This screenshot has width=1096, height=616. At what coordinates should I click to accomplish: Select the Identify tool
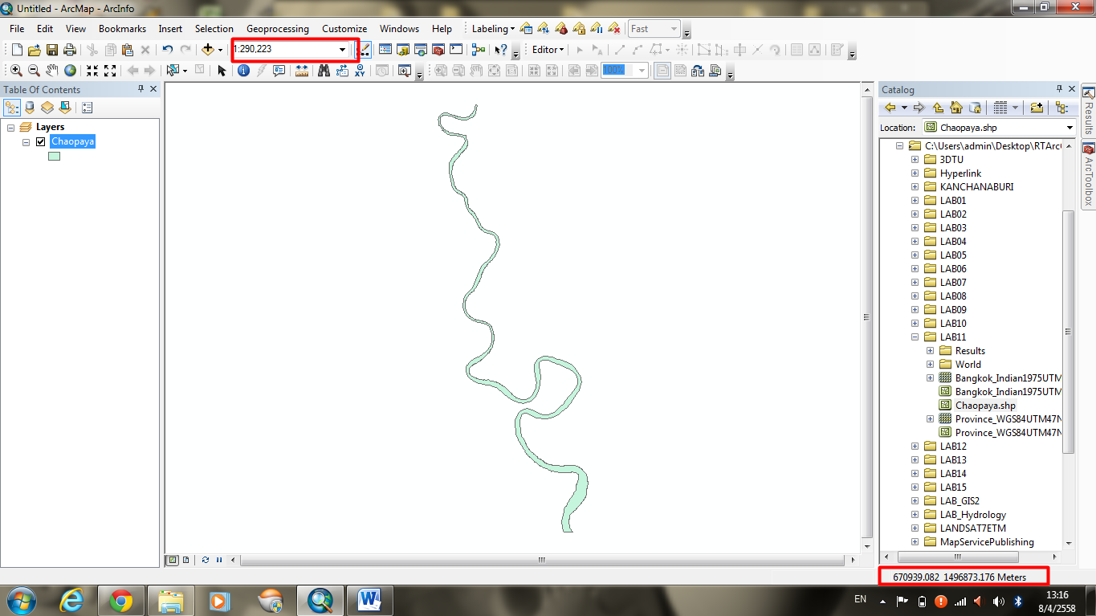pyautogui.click(x=243, y=71)
